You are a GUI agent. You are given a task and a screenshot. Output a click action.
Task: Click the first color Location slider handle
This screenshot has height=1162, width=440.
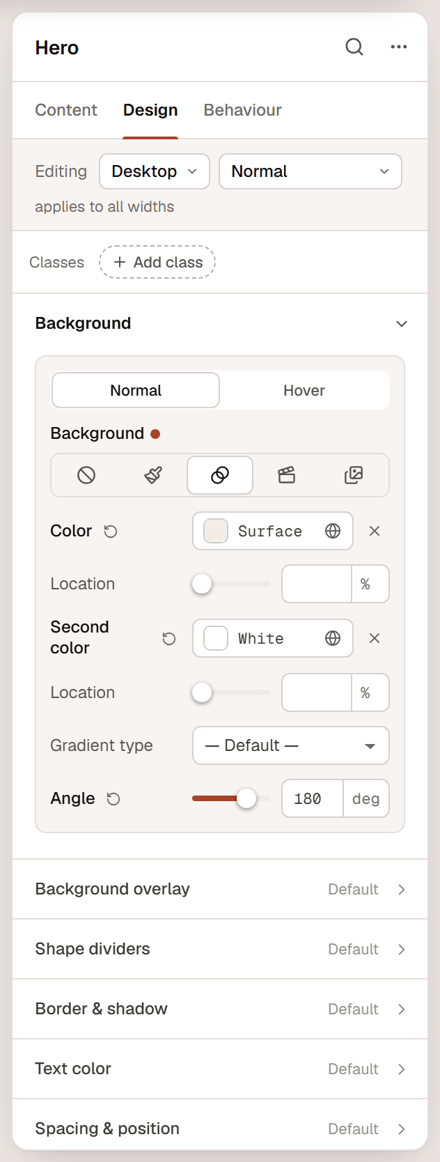coord(202,584)
